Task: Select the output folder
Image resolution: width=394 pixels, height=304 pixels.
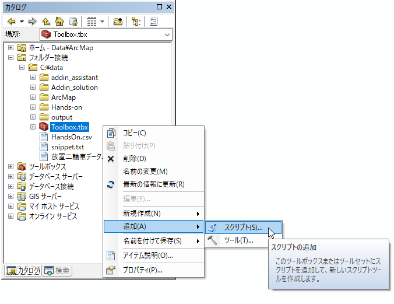Action: pyautogui.click(x=62, y=117)
